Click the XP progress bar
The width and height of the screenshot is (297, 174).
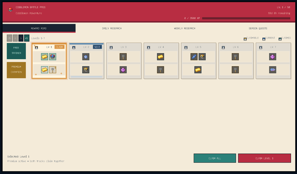246,18
